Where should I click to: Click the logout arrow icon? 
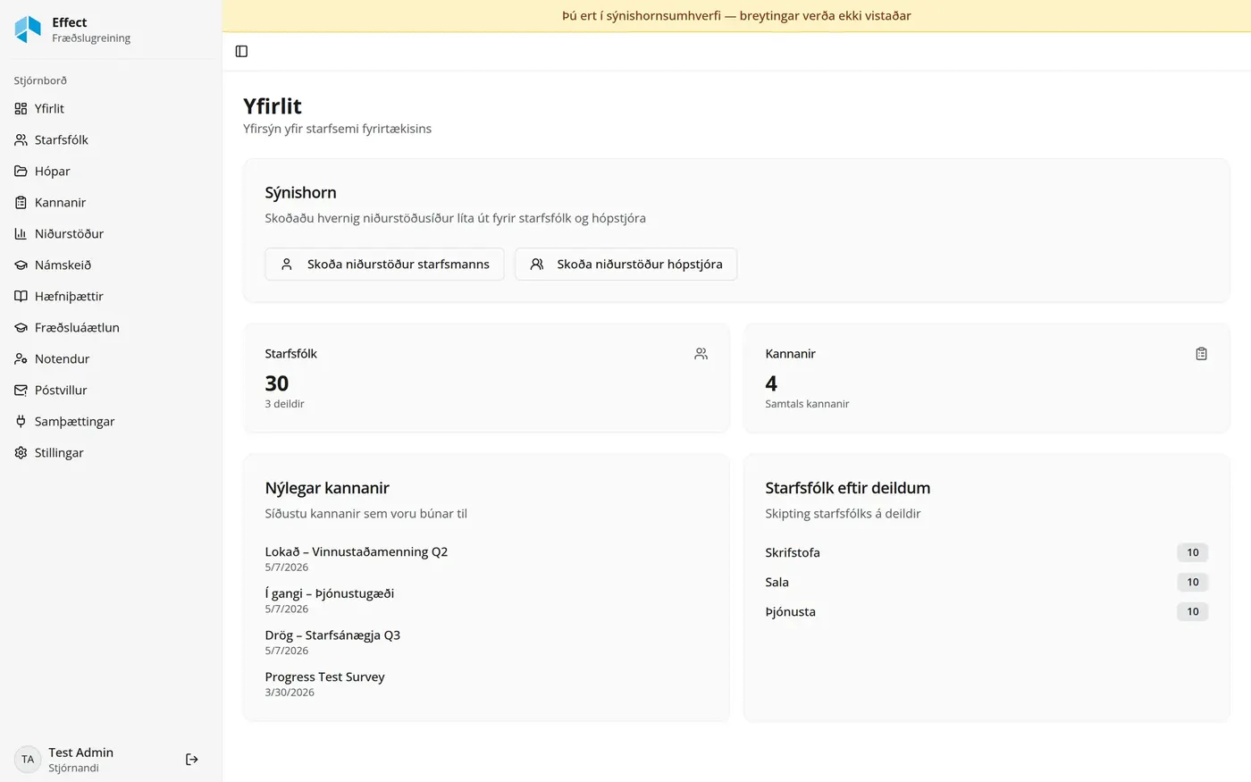pos(191,759)
